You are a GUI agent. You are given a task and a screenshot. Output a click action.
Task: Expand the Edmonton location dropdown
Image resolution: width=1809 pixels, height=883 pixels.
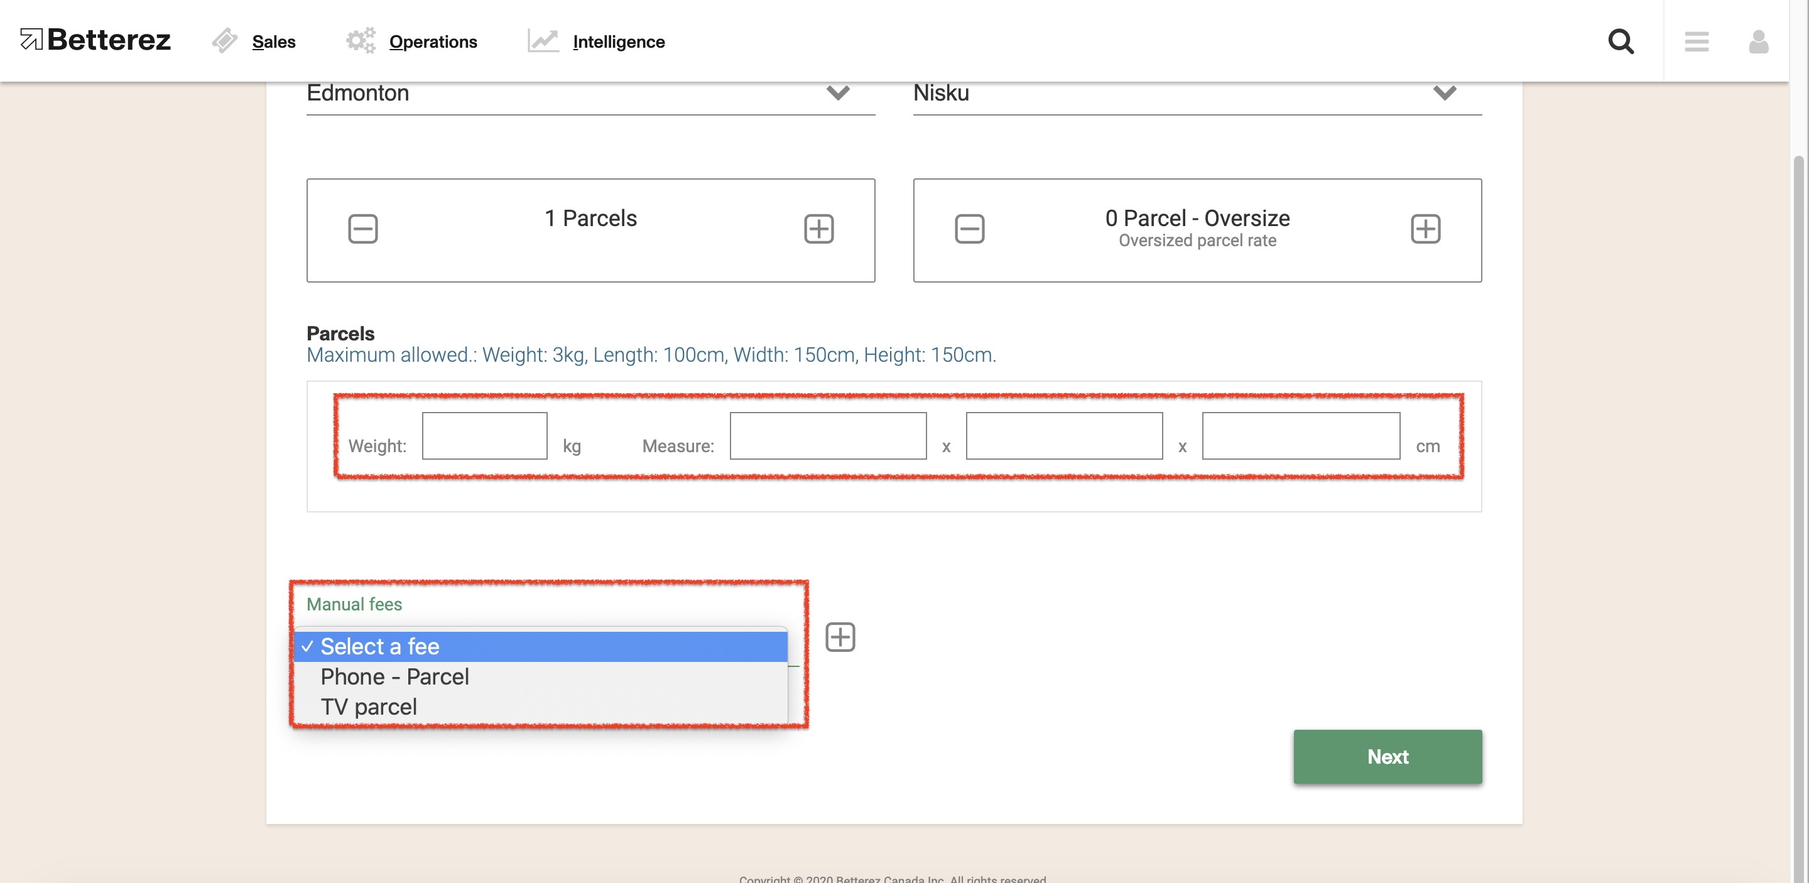click(x=839, y=92)
